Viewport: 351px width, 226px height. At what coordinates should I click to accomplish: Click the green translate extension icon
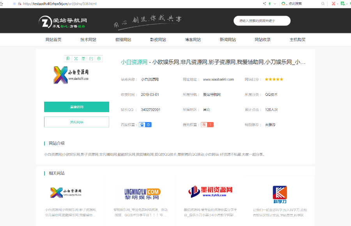point(343,4)
